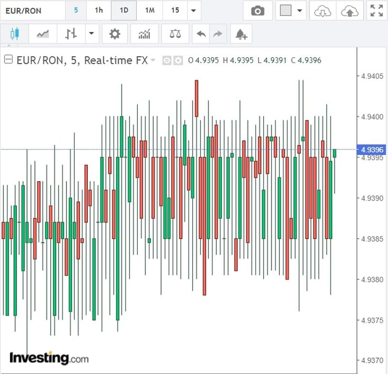
Task: Save chart layout to cloud
Action: [x=349, y=11]
